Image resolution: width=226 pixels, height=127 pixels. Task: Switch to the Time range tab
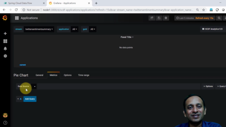(84, 75)
